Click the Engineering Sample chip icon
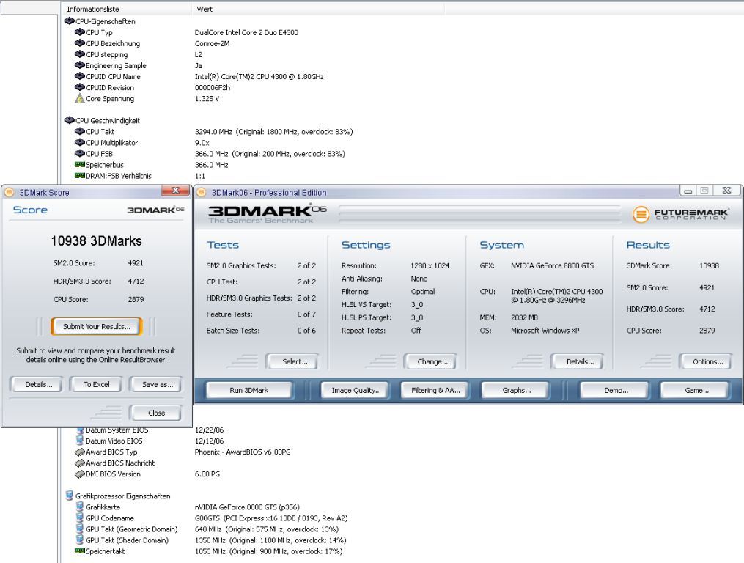 click(x=80, y=65)
